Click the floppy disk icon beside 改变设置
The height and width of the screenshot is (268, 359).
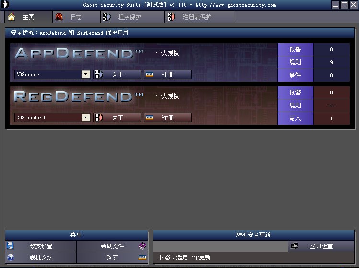tap(10, 245)
